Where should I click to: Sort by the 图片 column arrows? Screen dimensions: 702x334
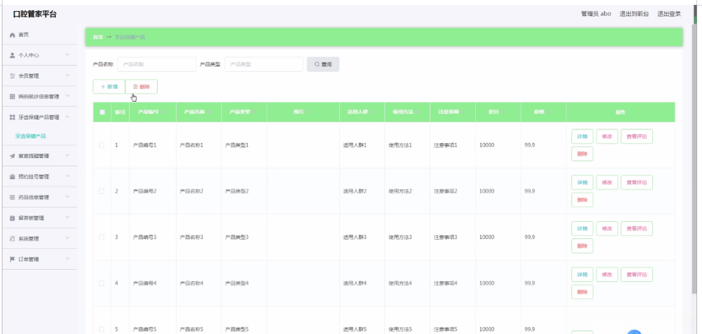pos(308,112)
